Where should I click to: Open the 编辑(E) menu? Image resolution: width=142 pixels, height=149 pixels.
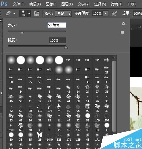pyautogui.click(x=35, y=4)
